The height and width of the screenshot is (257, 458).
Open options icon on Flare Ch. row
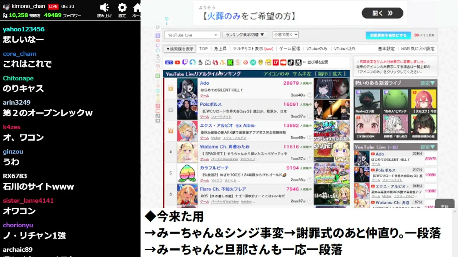pos(310,201)
